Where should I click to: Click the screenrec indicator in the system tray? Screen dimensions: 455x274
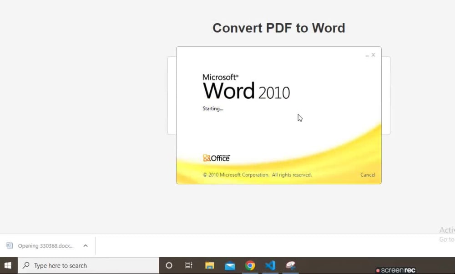tap(395, 269)
